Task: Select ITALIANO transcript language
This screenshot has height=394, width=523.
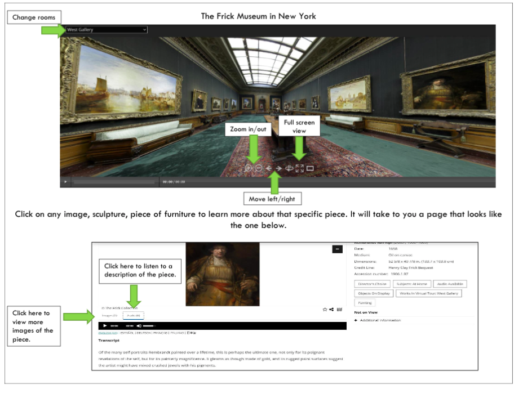Action: pos(177,333)
